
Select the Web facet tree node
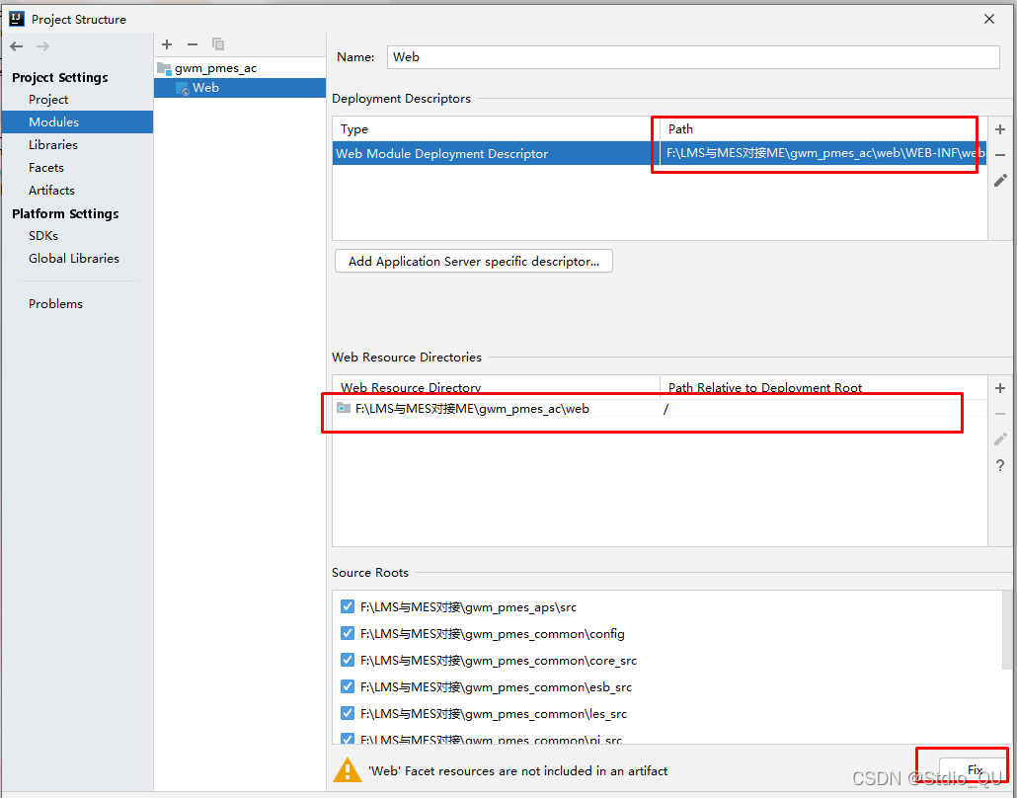coord(240,88)
